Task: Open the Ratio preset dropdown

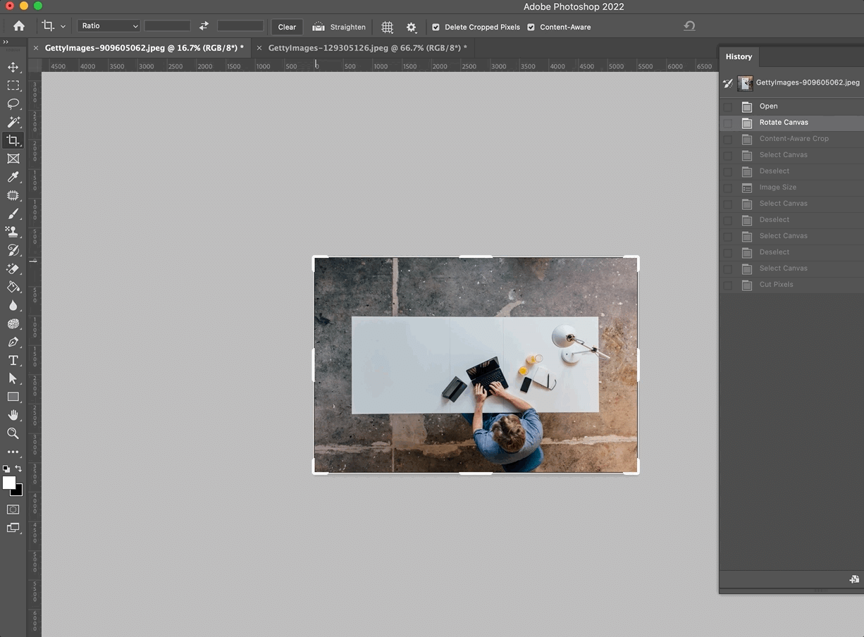Action: [x=109, y=26]
